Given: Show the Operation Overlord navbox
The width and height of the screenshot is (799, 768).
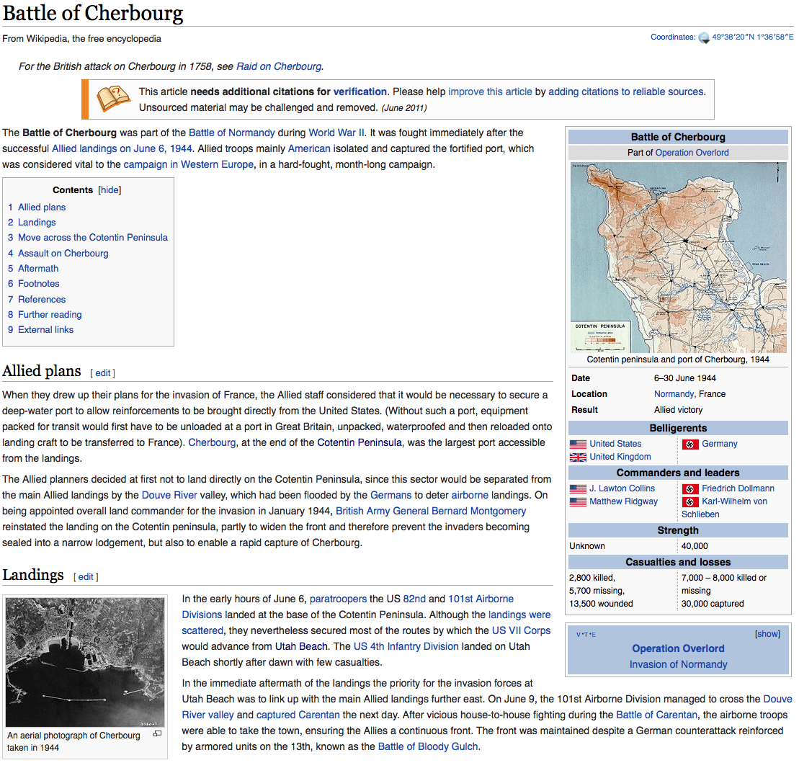Looking at the screenshot, I should (x=767, y=634).
